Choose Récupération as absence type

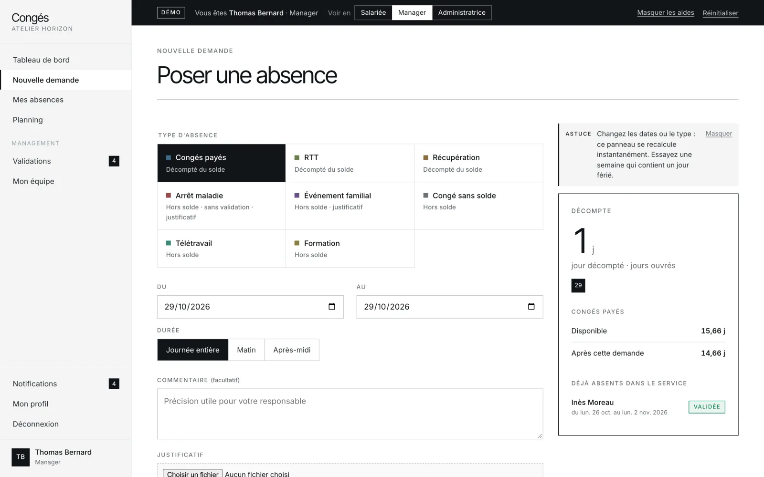point(478,163)
